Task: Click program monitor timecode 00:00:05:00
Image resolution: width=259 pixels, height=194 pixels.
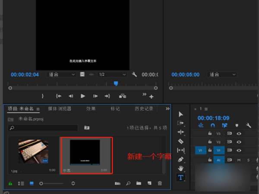Action: click(x=185, y=75)
